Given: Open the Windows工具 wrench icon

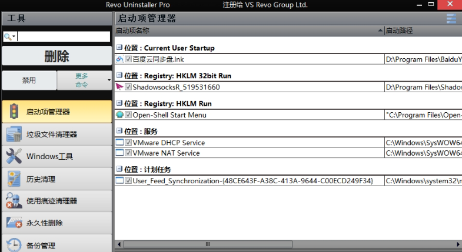Looking at the screenshot, I should coord(14,156).
